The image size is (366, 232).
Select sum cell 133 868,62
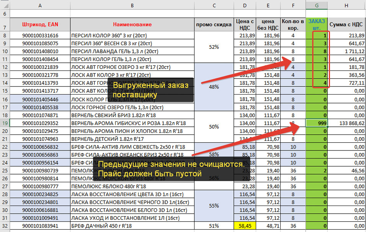click(346, 123)
